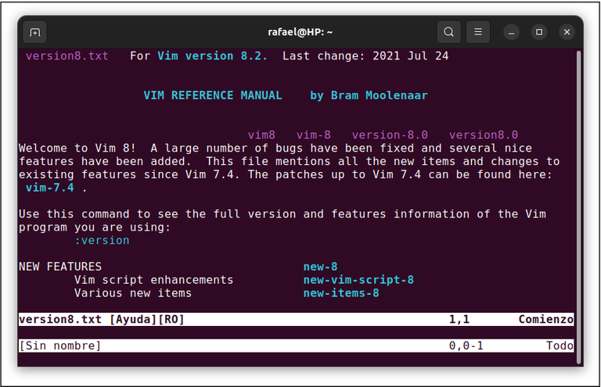
Task: Open a new terminal tab
Action: [x=35, y=32]
